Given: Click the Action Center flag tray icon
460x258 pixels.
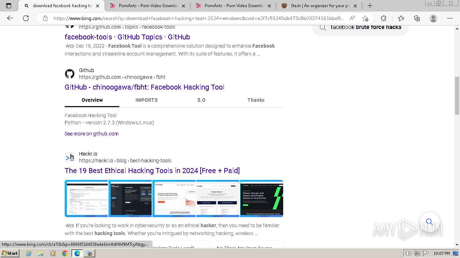Looking at the screenshot, I should [425, 253].
